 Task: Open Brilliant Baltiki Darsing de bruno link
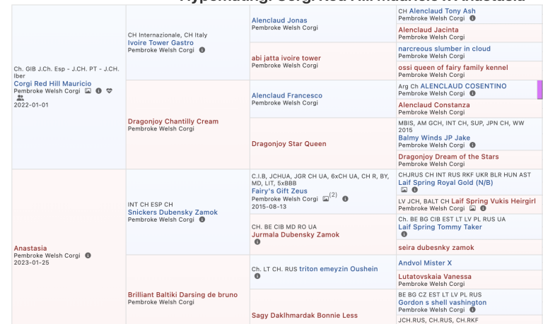(x=183, y=295)
